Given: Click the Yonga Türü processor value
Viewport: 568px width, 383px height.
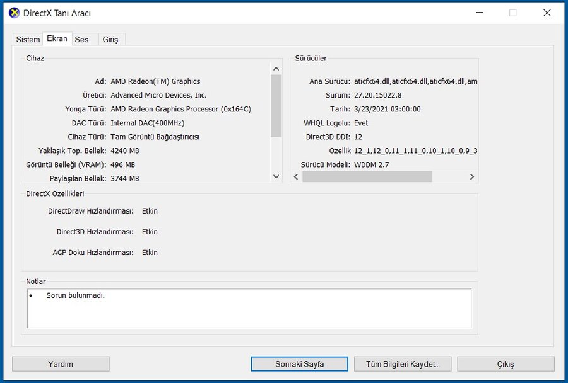Looking at the screenshot, I should (180, 109).
